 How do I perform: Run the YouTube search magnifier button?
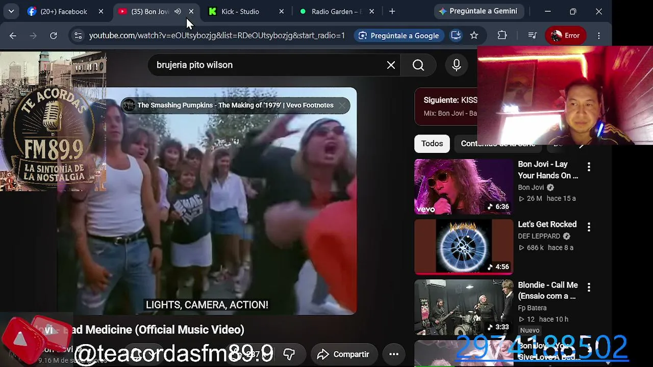418,65
